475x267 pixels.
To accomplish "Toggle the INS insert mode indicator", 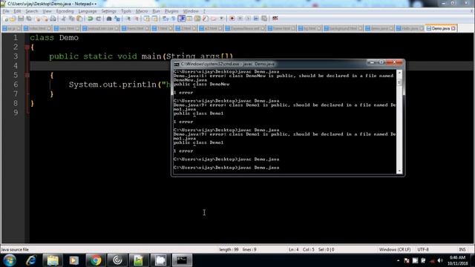I will (462, 249).
